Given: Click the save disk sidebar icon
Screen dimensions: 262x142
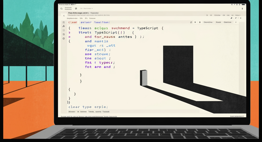Looking at the screenshot, I should point(64,34).
